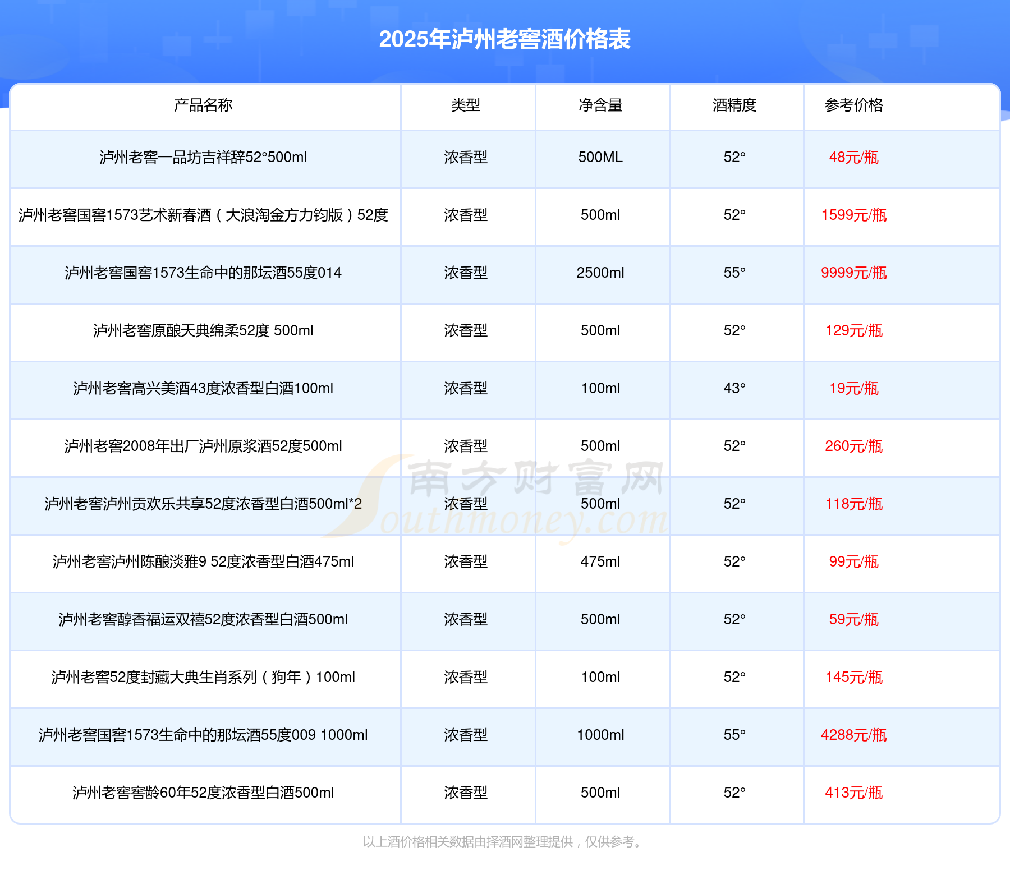Click 100ml in the 狗年 row
Viewport: 1010px width, 875px height.
600,677
